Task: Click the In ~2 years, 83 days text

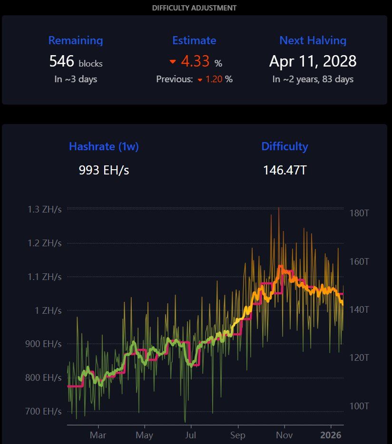Action: point(313,79)
